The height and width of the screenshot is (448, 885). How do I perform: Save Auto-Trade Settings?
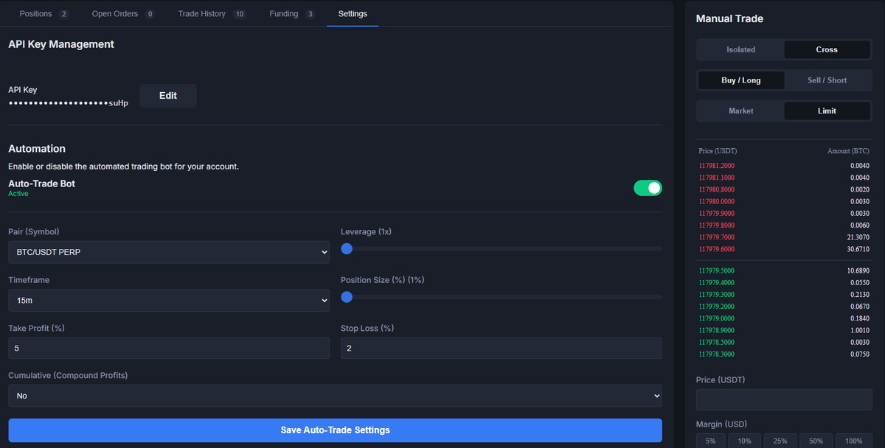click(x=335, y=430)
